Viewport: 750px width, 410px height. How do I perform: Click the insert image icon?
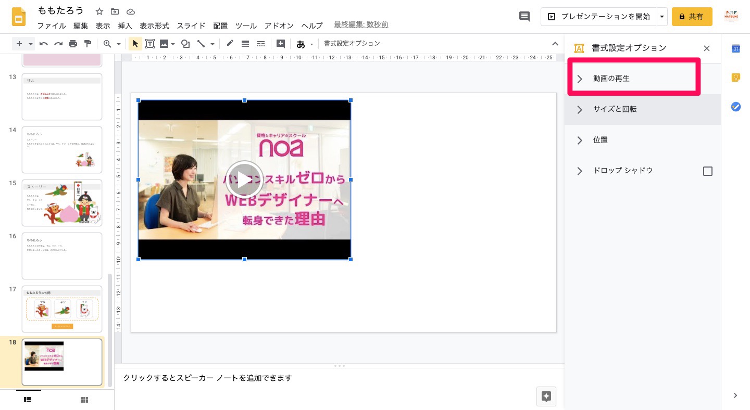pos(164,44)
